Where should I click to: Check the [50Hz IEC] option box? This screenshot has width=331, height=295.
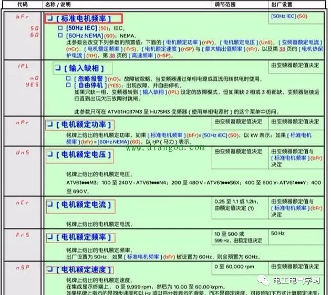pyautogui.click(x=60, y=27)
